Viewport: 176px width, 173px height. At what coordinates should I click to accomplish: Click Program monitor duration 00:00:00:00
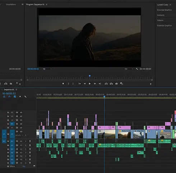[x=145, y=69]
